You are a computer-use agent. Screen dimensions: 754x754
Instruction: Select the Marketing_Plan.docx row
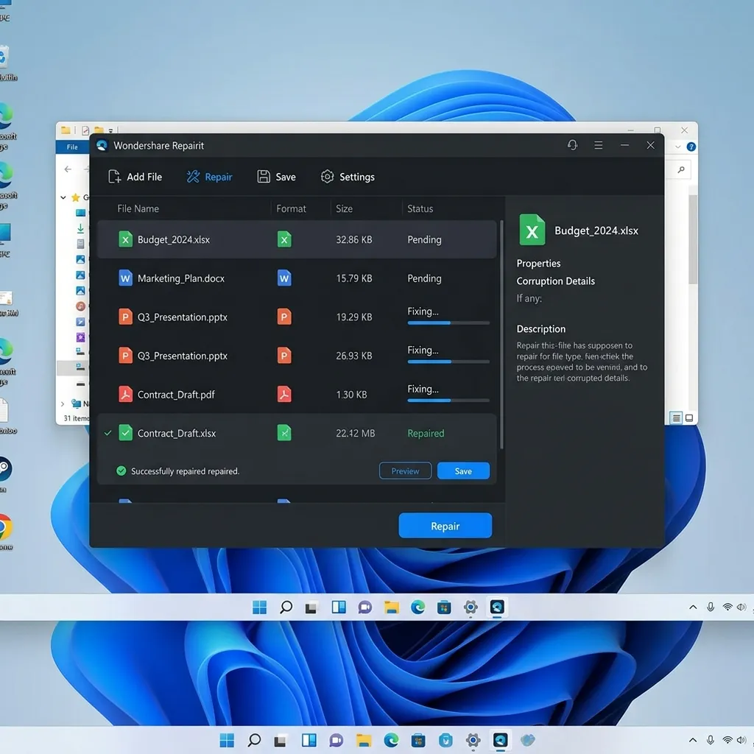pos(297,278)
